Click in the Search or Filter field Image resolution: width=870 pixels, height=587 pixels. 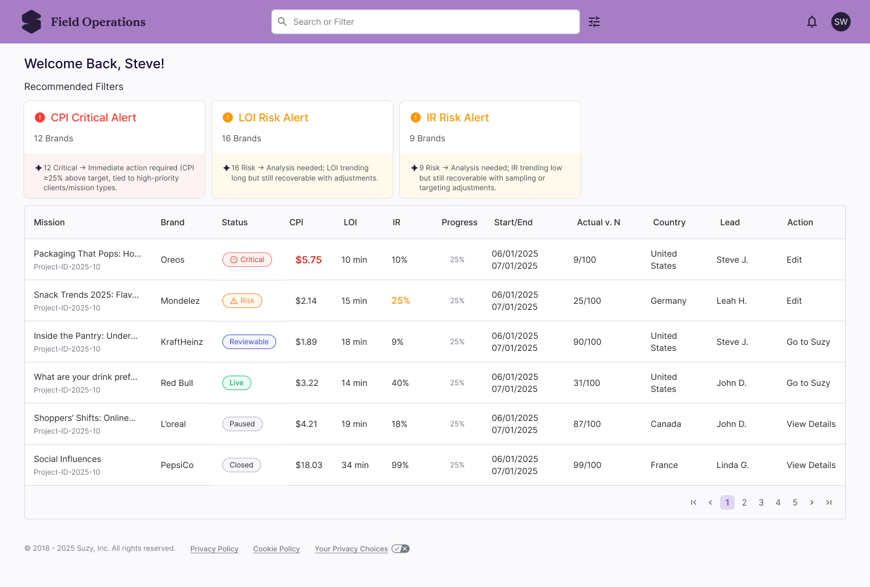(x=425, y=22)
